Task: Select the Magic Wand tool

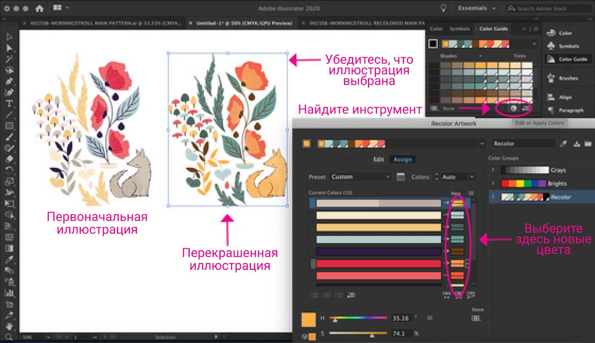Action: coord(9,59)
